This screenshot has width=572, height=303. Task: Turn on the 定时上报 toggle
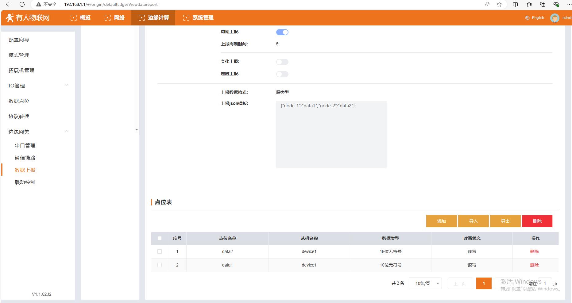tap(282, 74)
